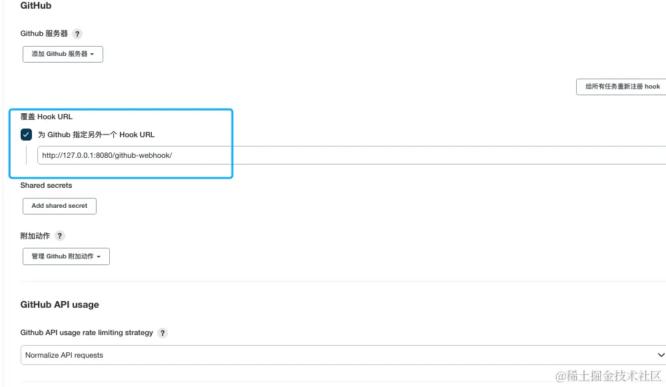Click the Github 服务器 label

(x=44, y=33)
